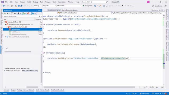Click the Live Share button

tap(157, 6)
